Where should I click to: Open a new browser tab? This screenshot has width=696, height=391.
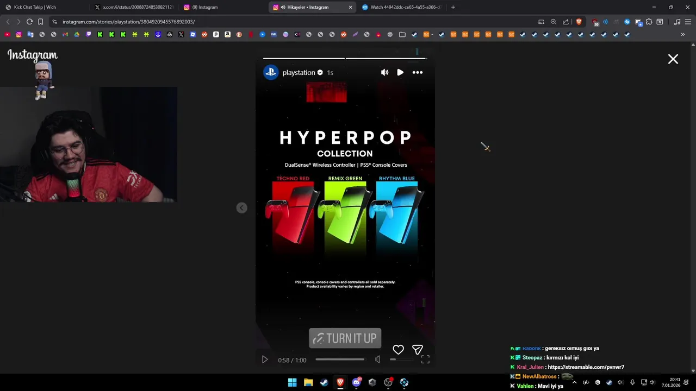[x=453, y=7]
